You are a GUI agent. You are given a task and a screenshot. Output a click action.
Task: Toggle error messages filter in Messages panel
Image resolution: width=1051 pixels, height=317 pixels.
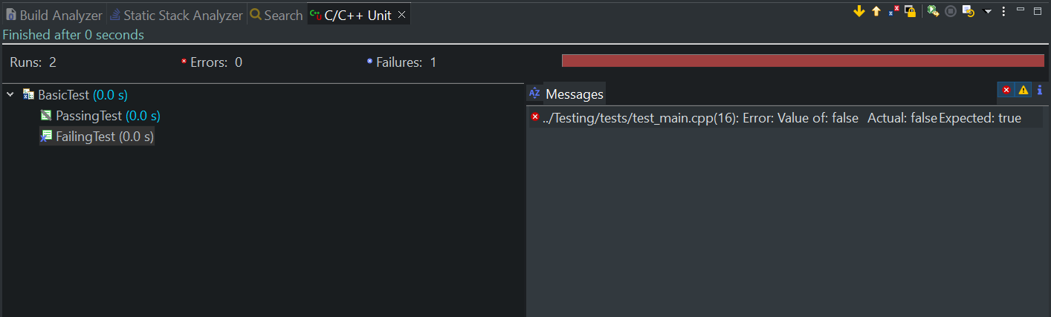tap(1006, 90)
